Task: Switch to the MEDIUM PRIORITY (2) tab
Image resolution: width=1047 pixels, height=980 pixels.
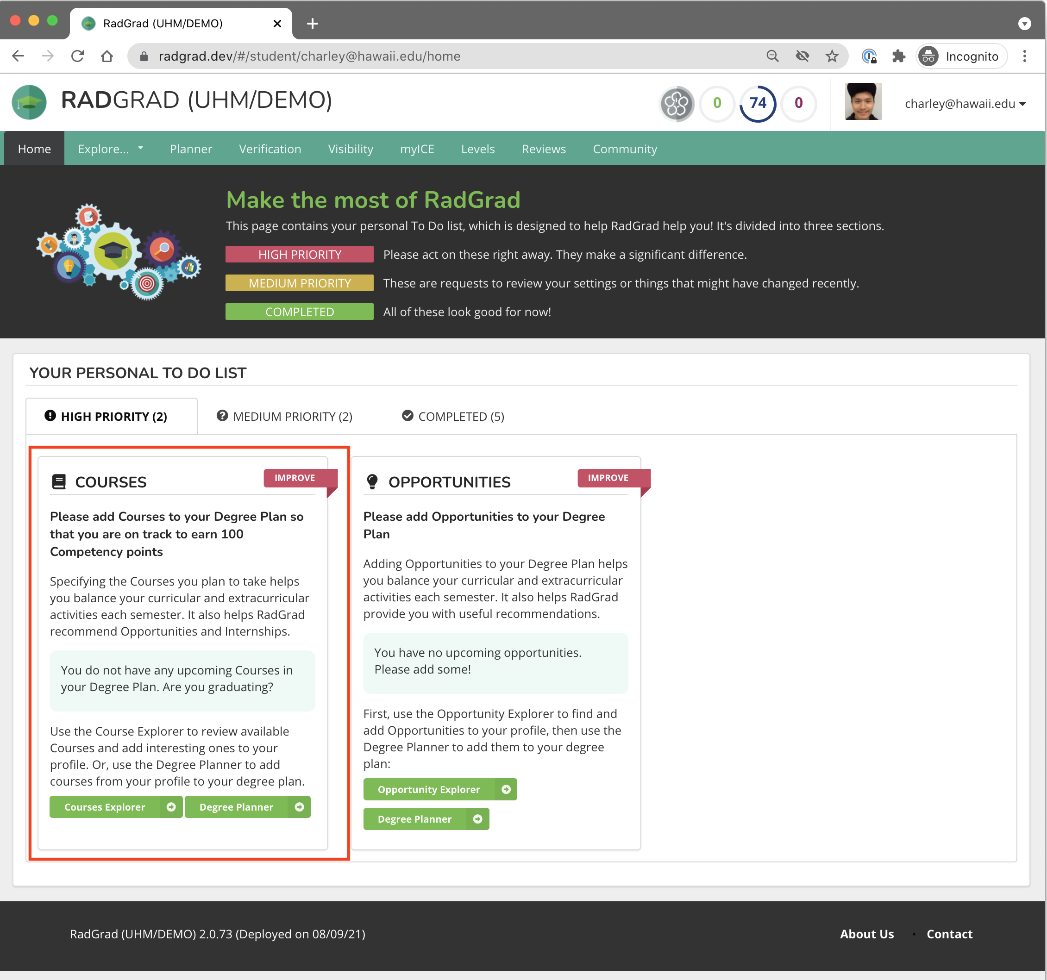Action: click(284, 417)
